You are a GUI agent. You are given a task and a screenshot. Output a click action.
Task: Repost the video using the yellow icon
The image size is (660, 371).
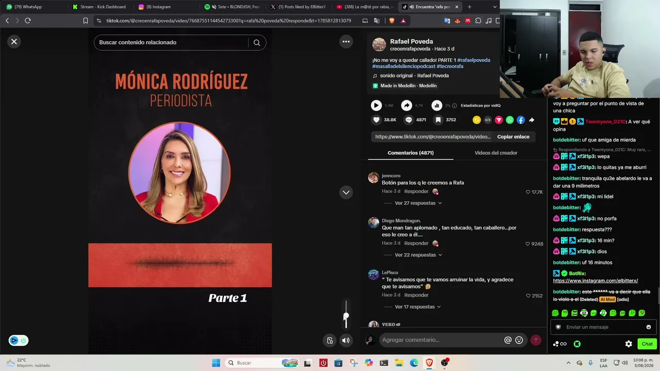(476, 120)
